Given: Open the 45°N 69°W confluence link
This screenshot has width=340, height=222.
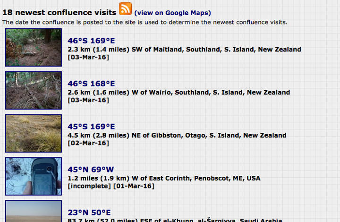Looking at the screenshot, I should tap(91, 169).
